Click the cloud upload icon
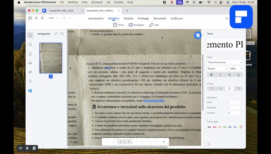The height and width of the screenshot is (154, 271). coord(227,18)
